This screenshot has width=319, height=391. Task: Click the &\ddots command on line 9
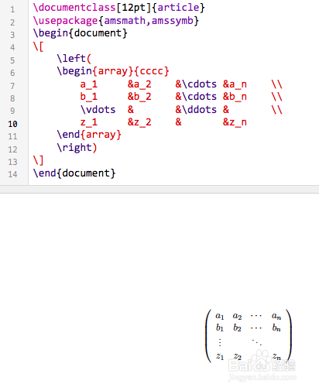click(x=196, y=109)
